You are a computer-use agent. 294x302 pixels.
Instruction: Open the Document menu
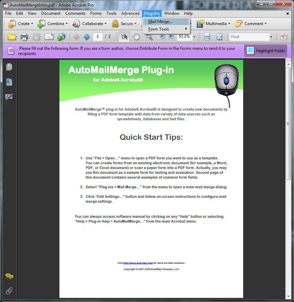point(51,13)
